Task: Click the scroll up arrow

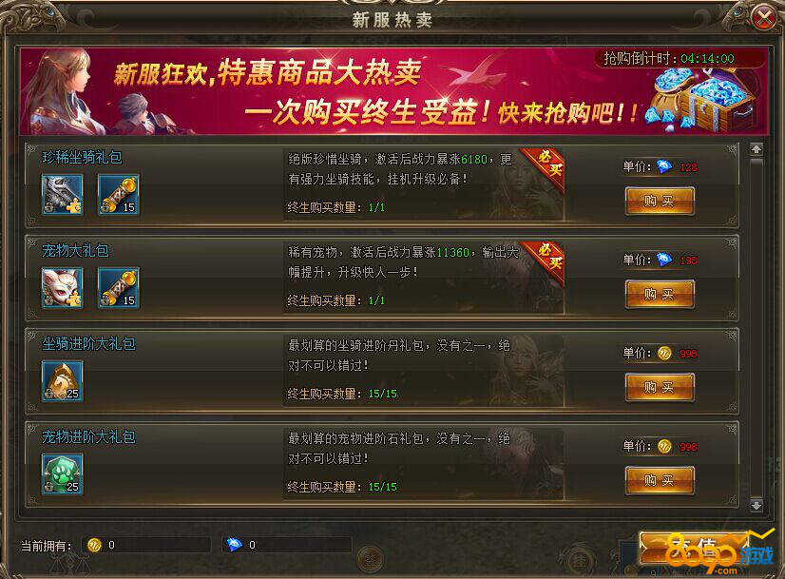Action: pyautogui.click(x=756, y=148)
